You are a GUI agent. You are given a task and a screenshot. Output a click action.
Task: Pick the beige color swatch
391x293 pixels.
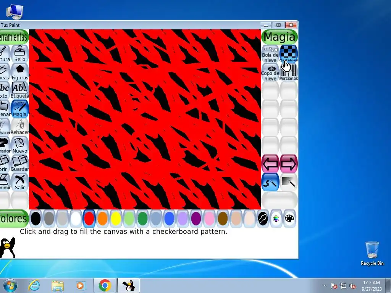tap(249, 219)
